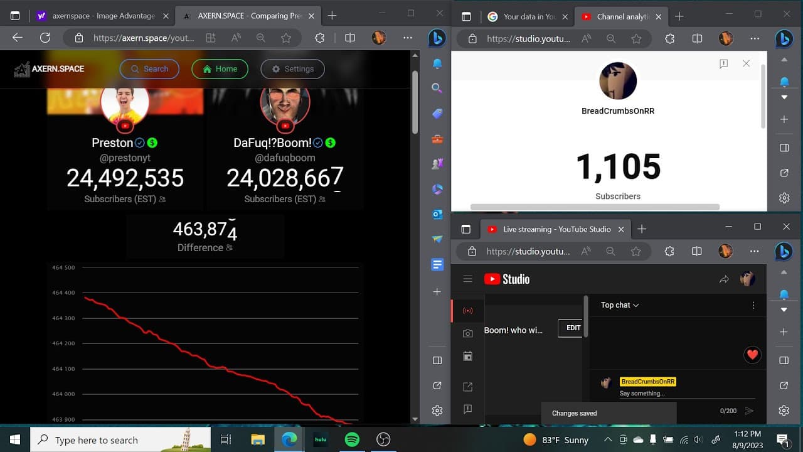Open split screen in AXERN.SPACE window
This screenshot has height=452, width=803.
click(x=350, y=38)
